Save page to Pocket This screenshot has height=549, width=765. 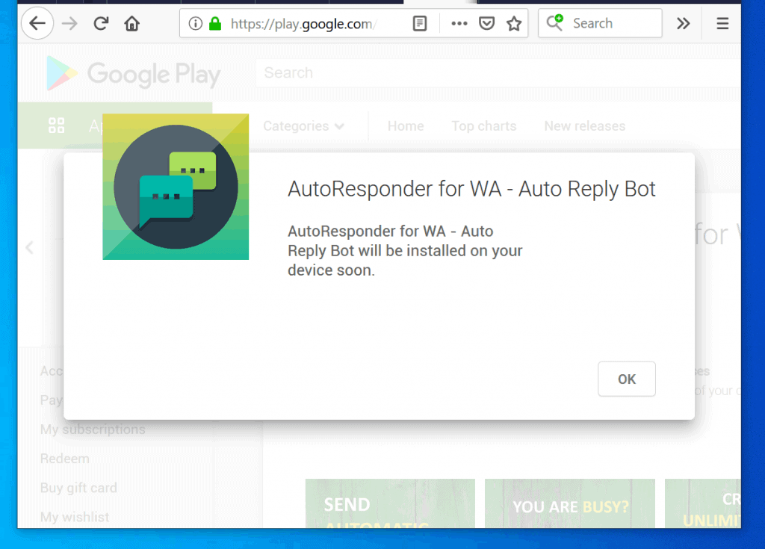pos(486,23)
